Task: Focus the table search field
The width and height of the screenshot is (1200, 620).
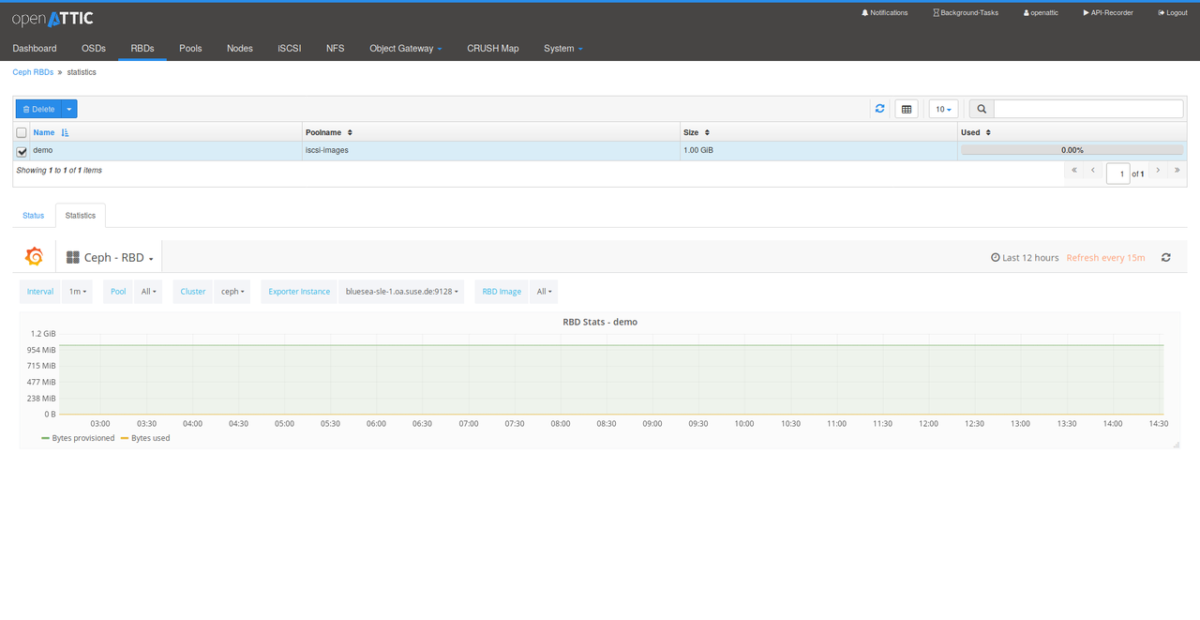Action: (x=1088, y=109)
